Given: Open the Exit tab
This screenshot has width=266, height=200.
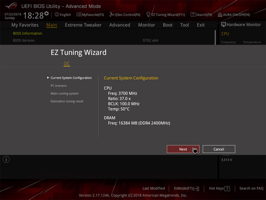Looking at the screenshot, I should click(x=201, y=25).
